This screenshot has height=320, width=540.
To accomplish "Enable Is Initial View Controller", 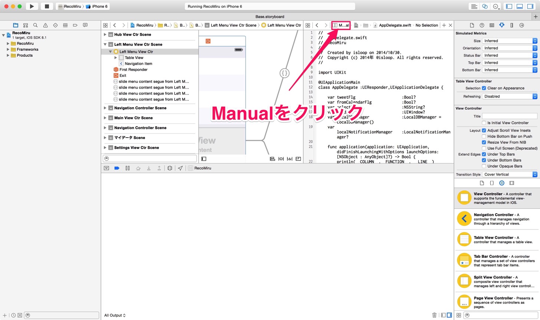I will [484, 123].
